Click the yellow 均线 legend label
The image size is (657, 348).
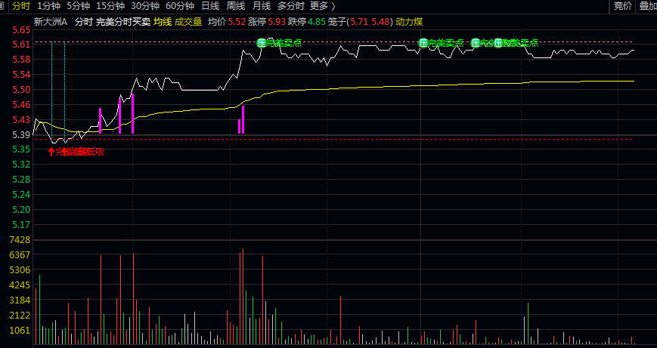click(x=163, y=22)
